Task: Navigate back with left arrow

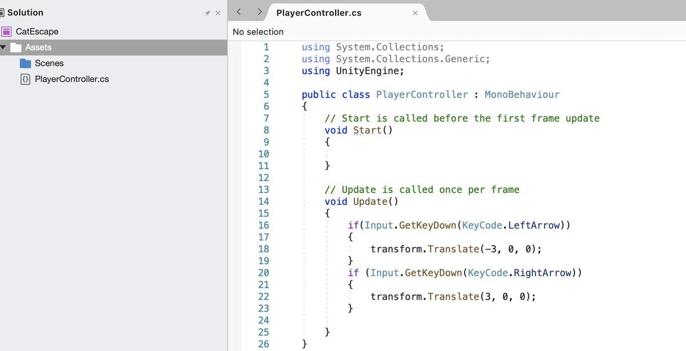Action: pyautogui.click(x=239, y=12)
